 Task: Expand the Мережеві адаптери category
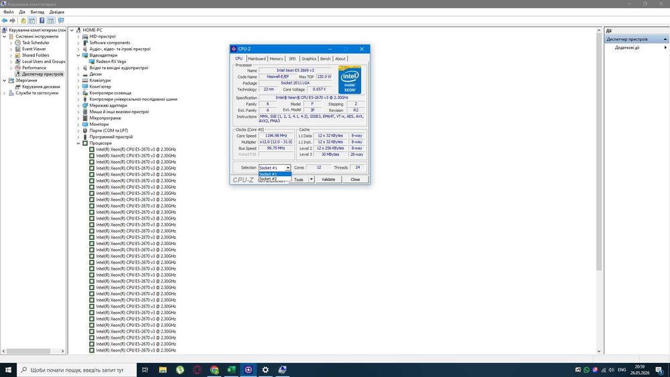coord(78,105)
